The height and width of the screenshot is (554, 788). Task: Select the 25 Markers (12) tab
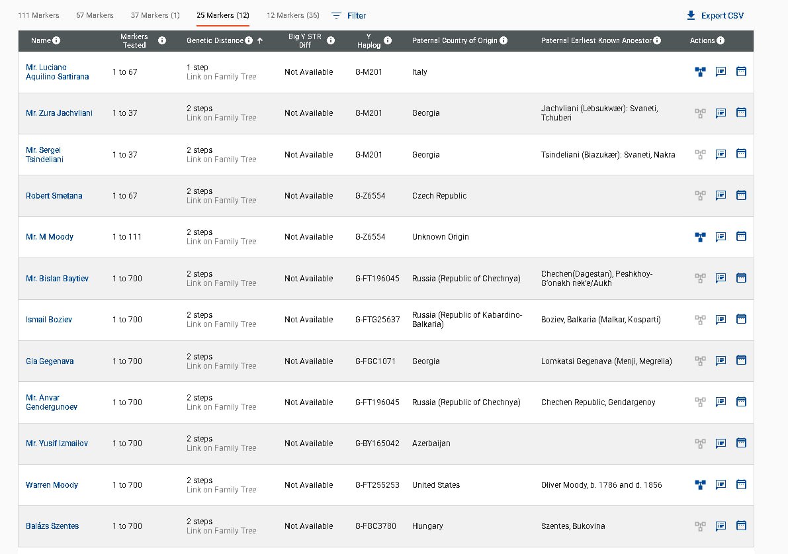pyautogui.click(x=222, y=15)
